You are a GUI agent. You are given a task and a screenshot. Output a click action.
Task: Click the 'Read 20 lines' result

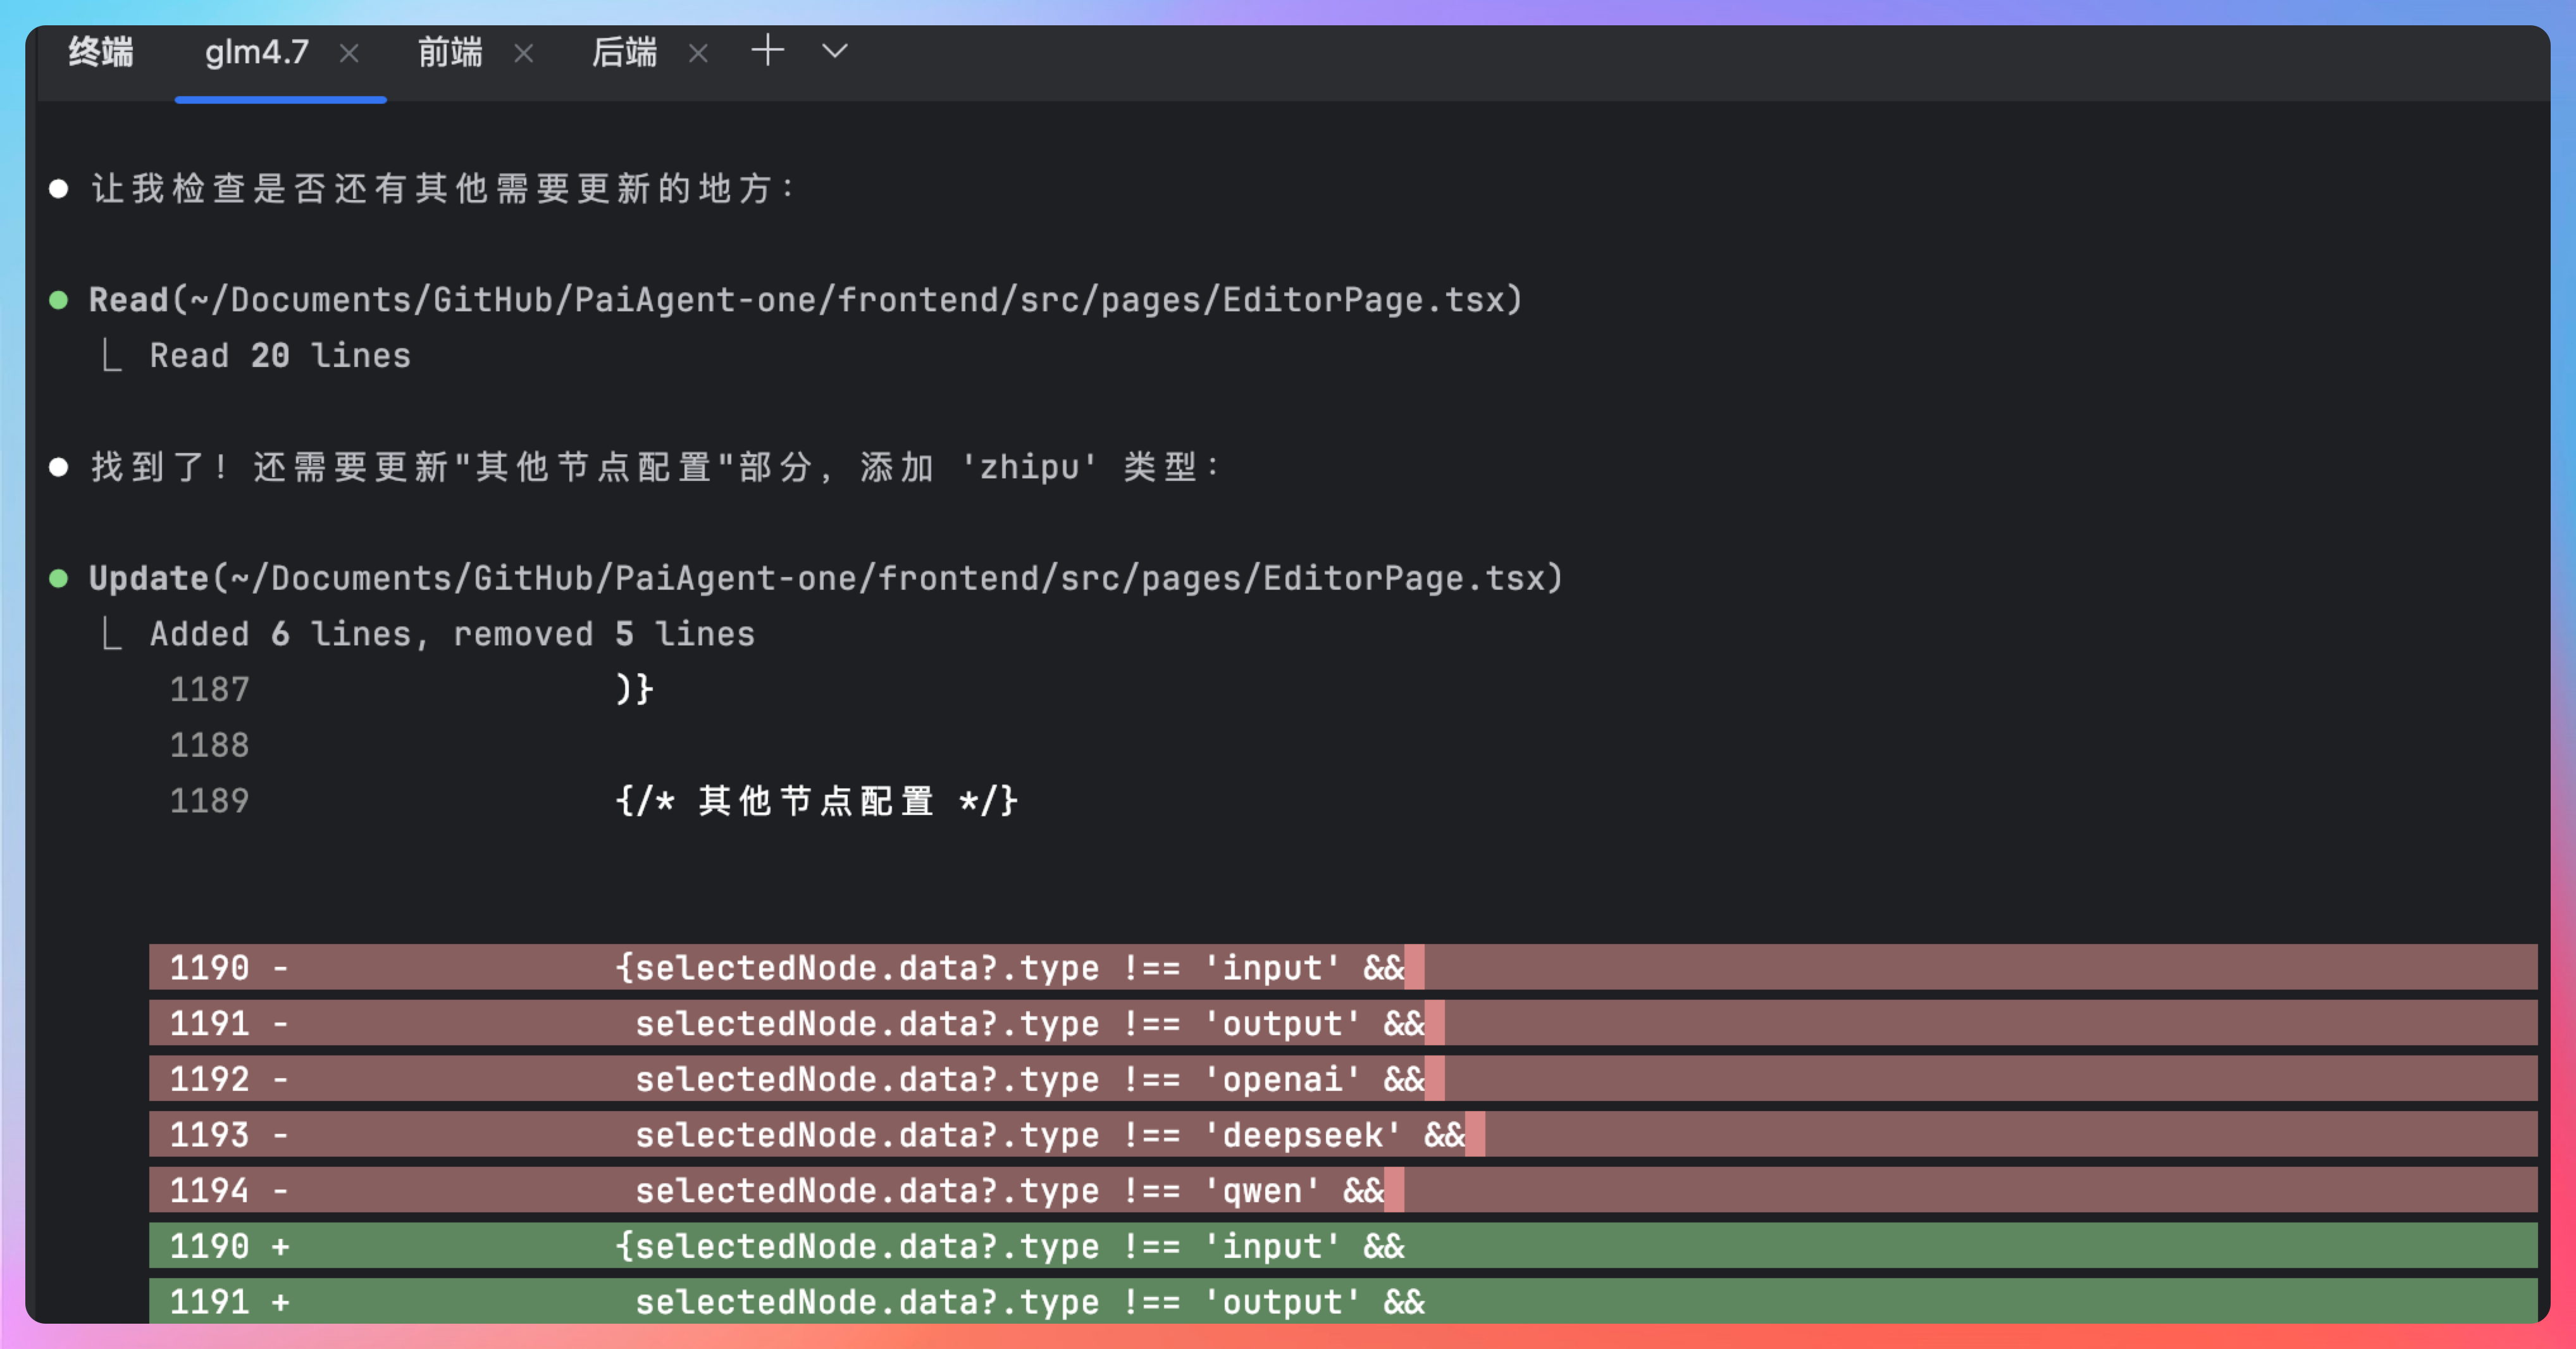tap(280, 356)
